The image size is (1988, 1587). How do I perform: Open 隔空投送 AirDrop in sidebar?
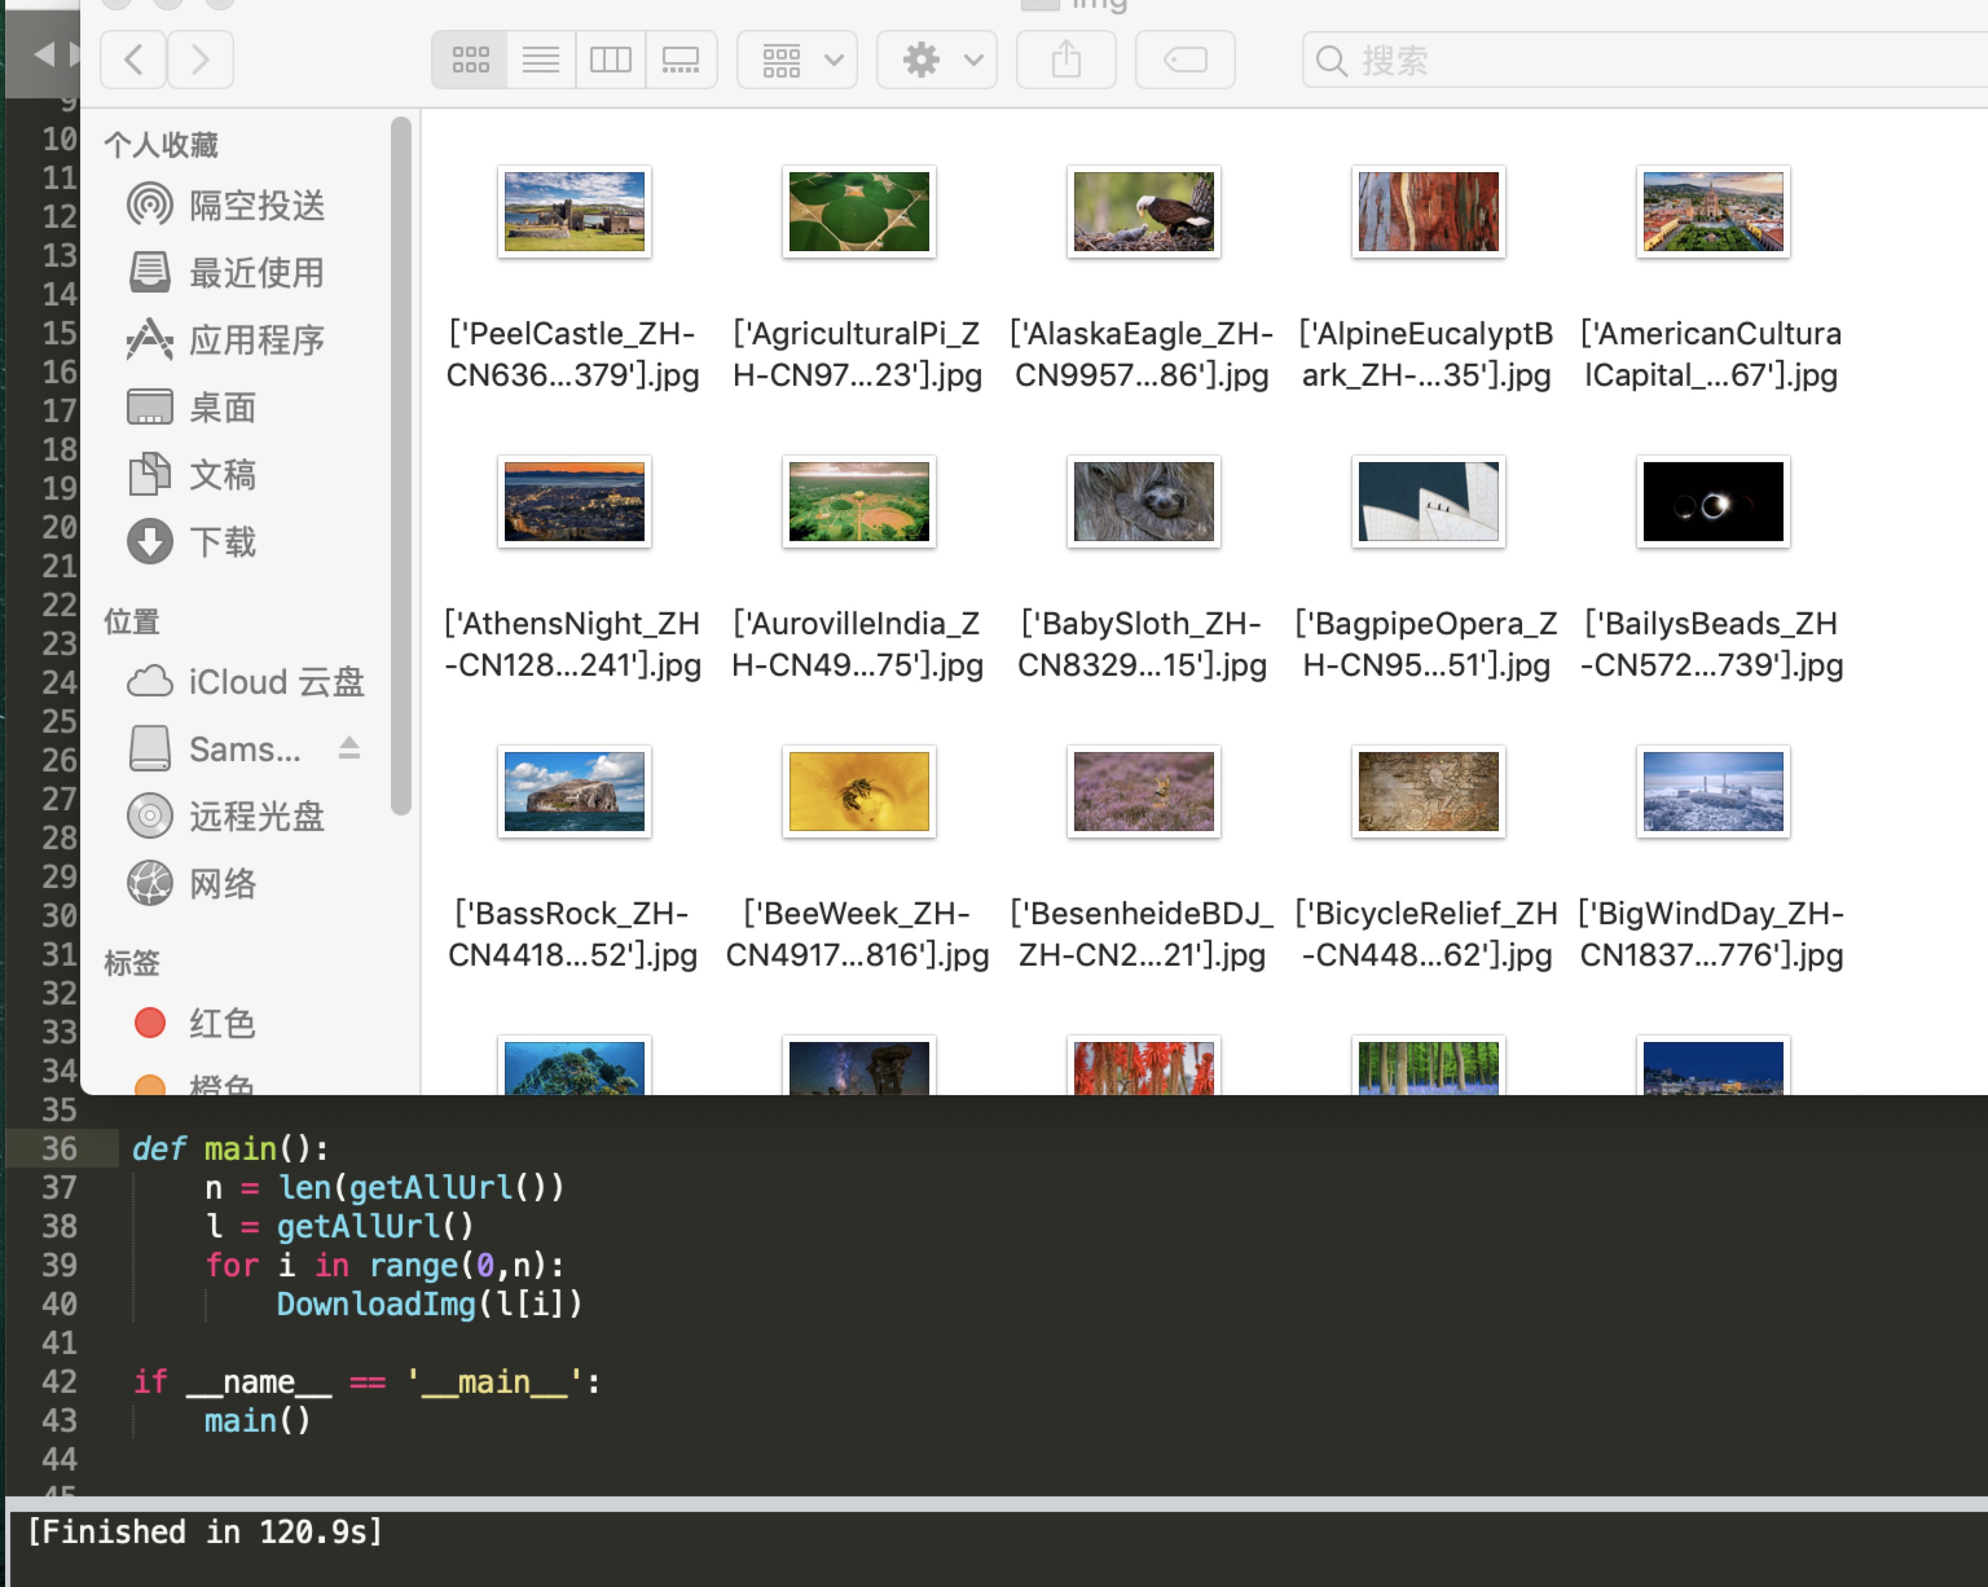pos(256,206)
